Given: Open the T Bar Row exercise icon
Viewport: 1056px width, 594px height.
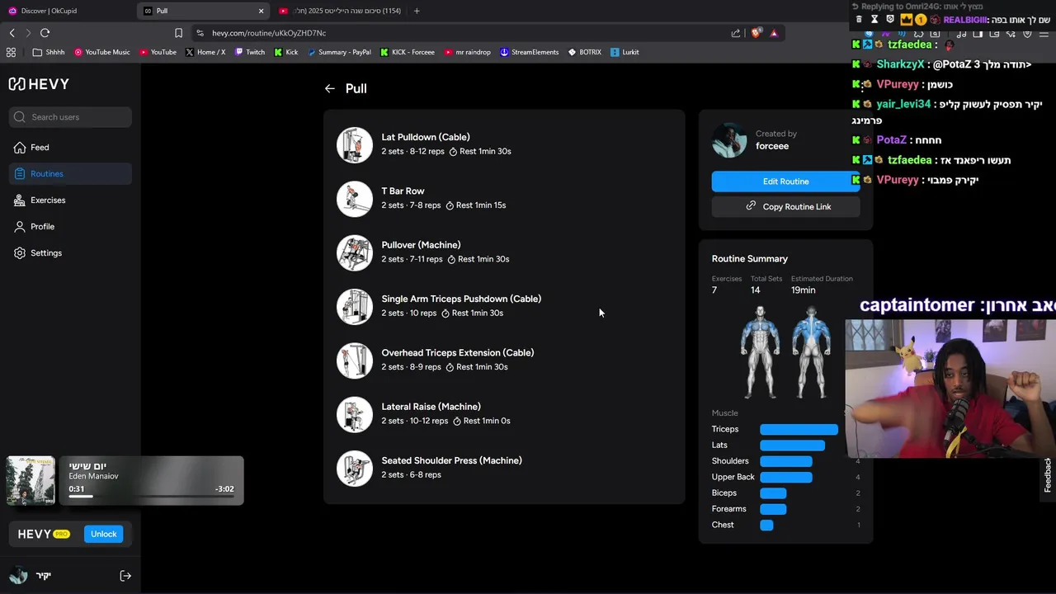Looking at the screenshot, I should [355, 199].
